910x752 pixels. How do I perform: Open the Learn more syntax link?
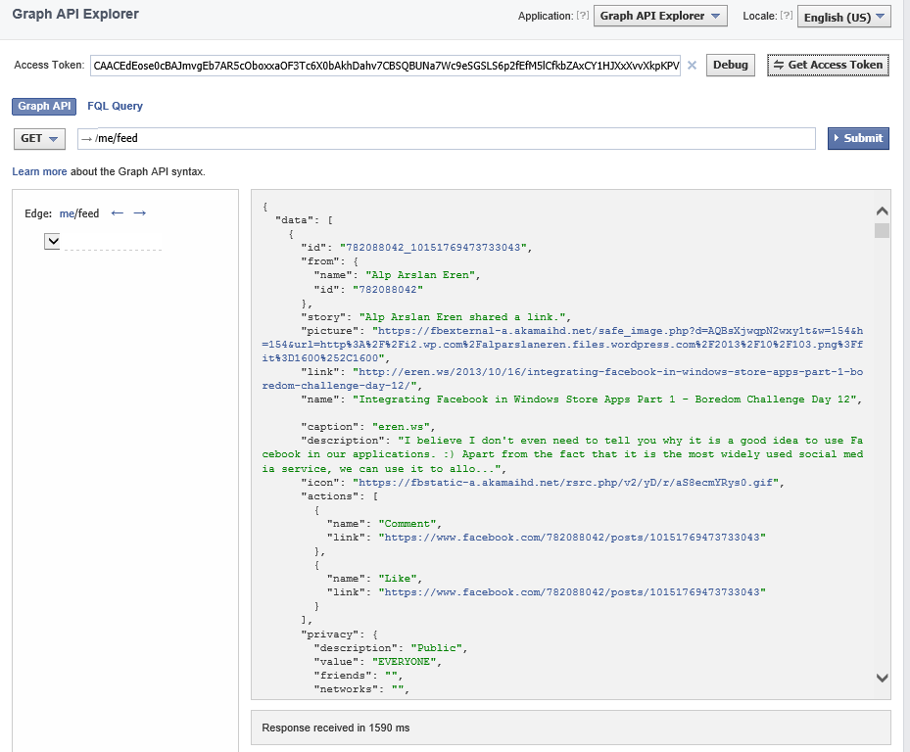coord(39,171)
